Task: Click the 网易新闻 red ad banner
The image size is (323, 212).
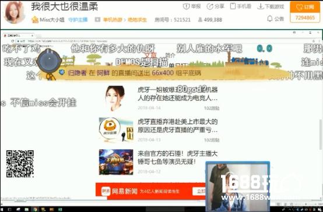Action: pos(151,191)
